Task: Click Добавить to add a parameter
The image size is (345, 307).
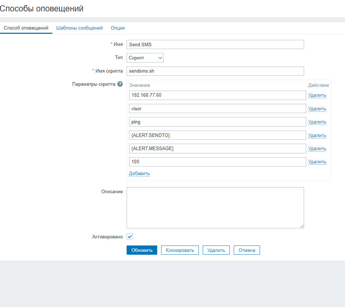Action: click(139, 174)
